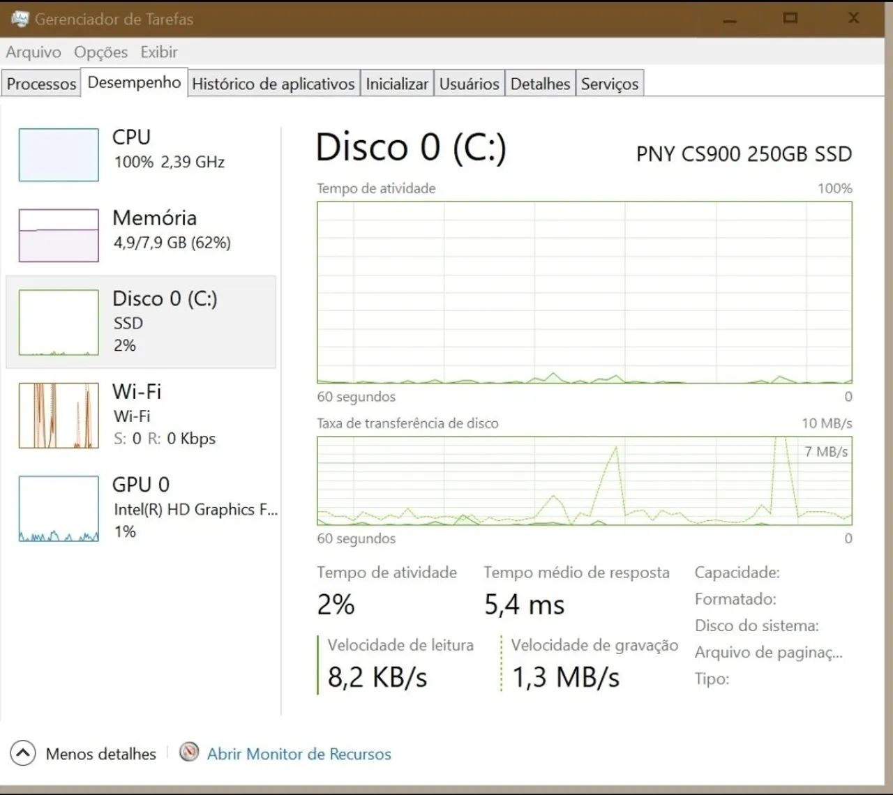This screenshot has height=795, width=893.
Task: Close the Gerenciador de Tarefas window
Action: point(854,18)
